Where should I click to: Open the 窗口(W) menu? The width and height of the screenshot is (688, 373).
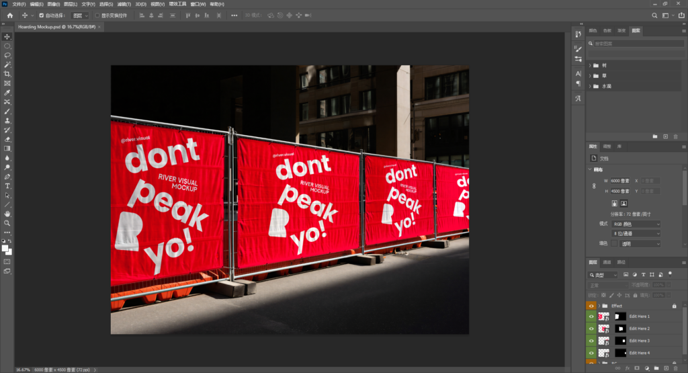click(198, 4)
